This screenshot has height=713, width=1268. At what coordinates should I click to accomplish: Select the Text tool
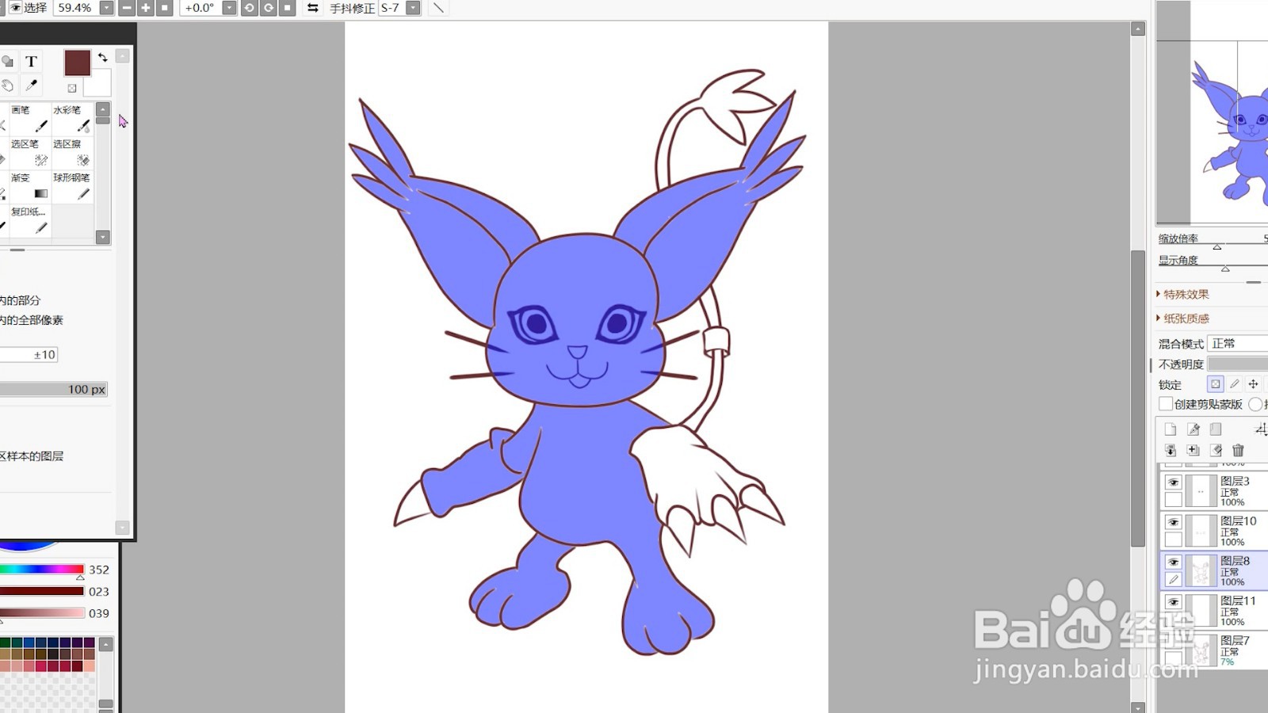tap(31, 62)
